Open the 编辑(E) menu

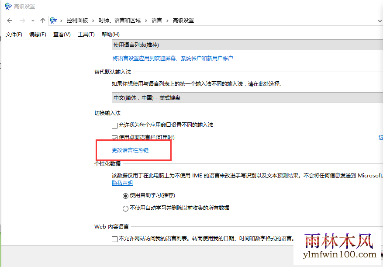38,35
